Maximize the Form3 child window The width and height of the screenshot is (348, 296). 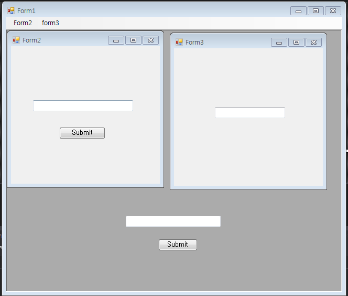click(x=296, y=42)
